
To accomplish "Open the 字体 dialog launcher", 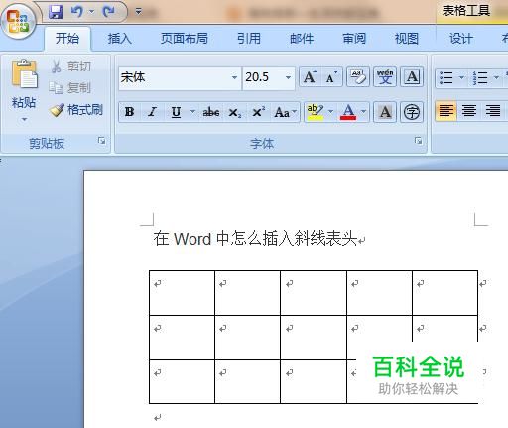I will click(x=419, y=141).
